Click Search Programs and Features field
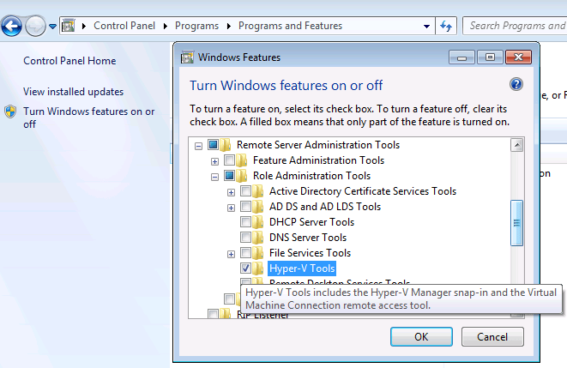Screen dimensions: 567x368 point(515,26)
